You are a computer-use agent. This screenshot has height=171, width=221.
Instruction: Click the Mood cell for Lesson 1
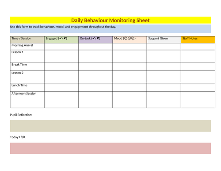[130, 56]
